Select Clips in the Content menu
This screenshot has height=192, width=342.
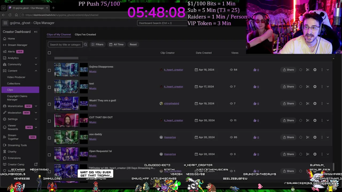coord(20,90)
